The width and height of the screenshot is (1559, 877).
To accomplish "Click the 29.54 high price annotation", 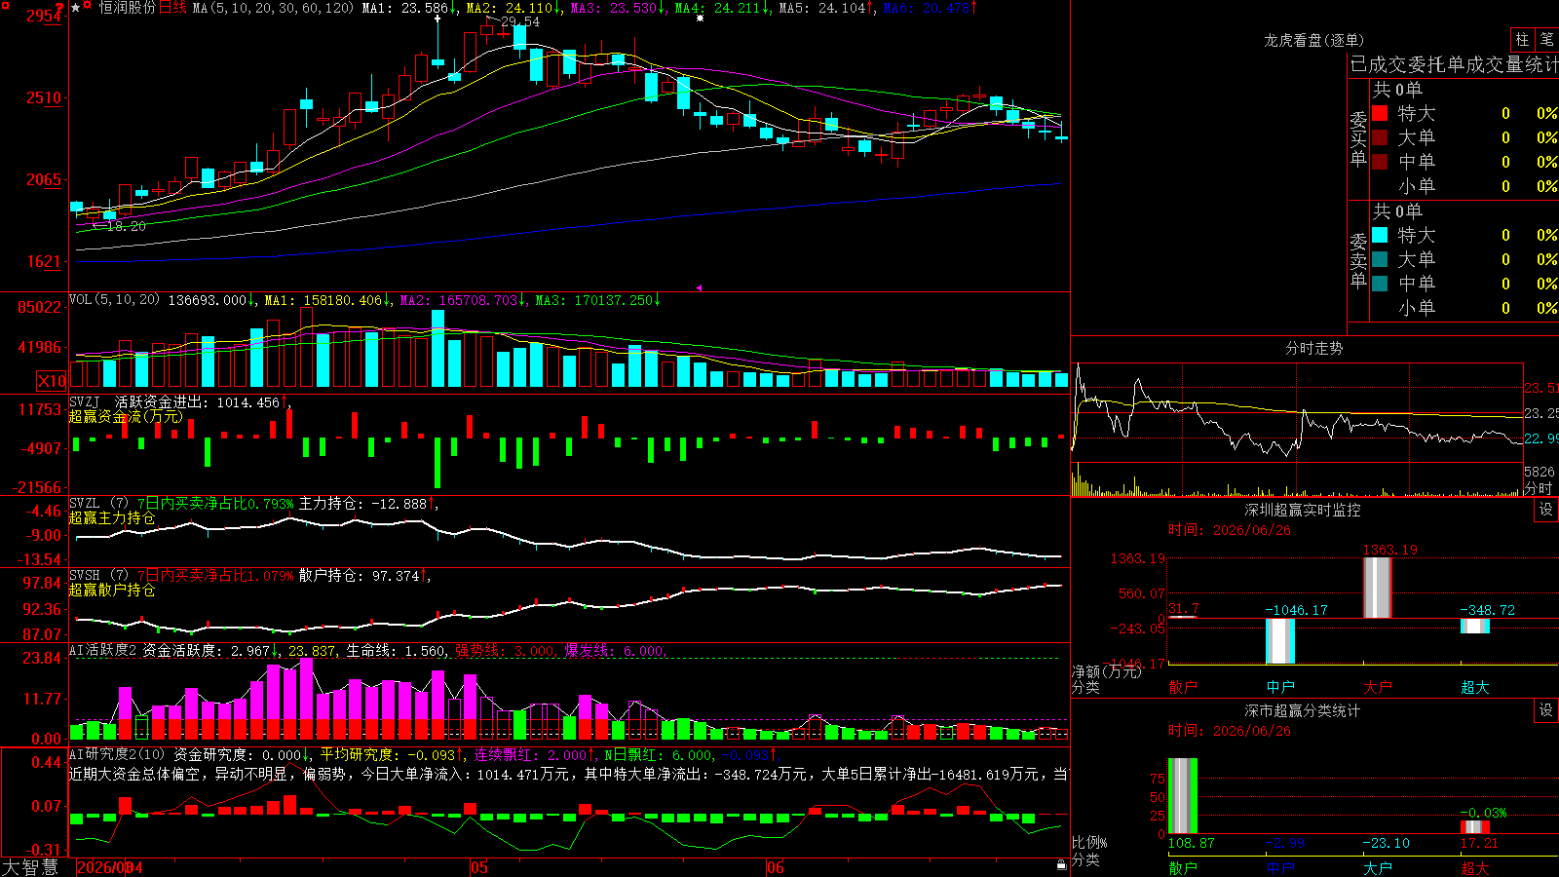I will (520, 21).
